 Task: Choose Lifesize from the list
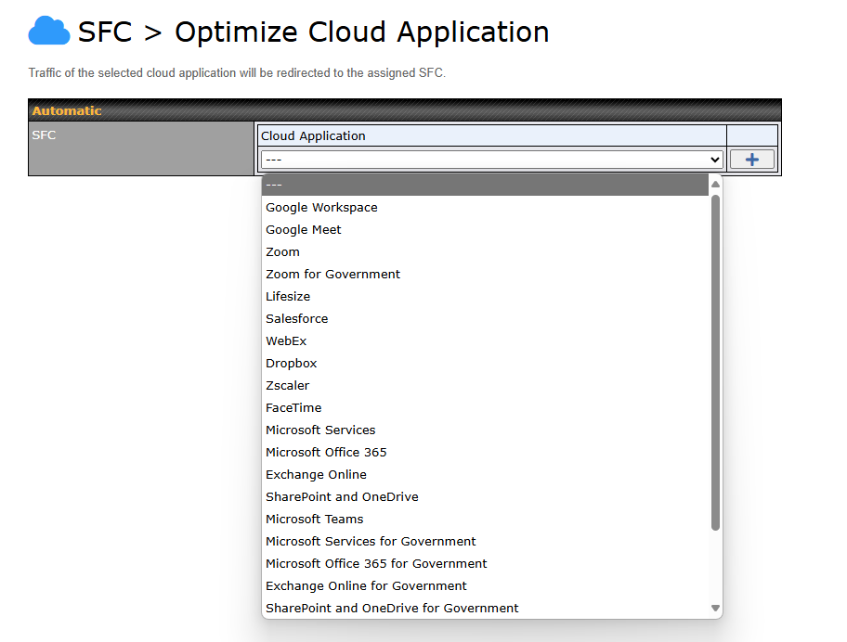485,297
